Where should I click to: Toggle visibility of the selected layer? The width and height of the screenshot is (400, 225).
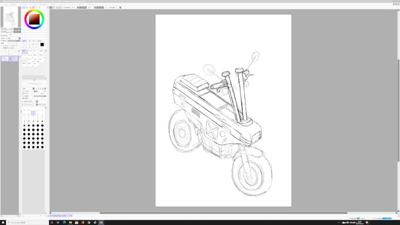tap(3, 58)
